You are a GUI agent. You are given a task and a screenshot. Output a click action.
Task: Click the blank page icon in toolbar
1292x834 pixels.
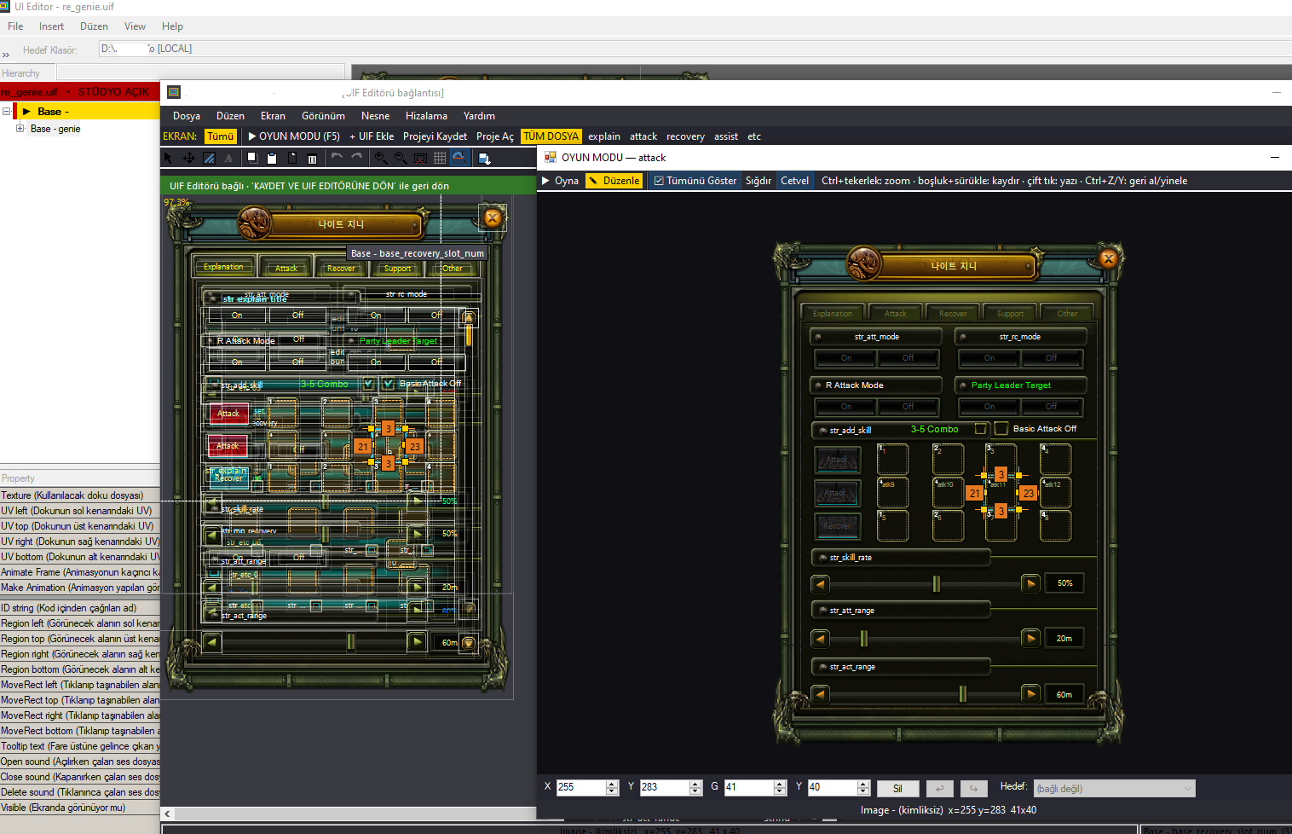pos(292,158)
